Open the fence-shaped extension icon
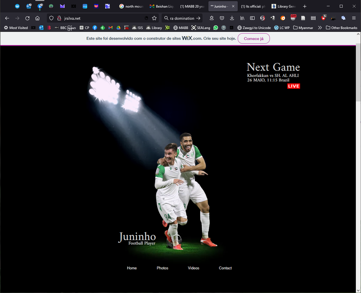 coord(313,18)
